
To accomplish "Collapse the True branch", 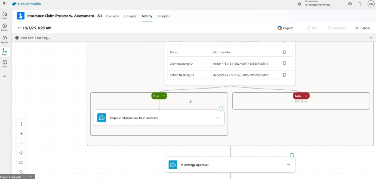I will tap(163, 96).
